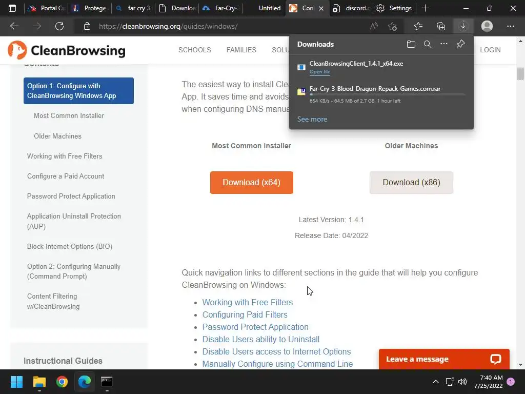Image resolution: width=525 pixels, height=394 pixels.
Task: Click the Download (x64) button
Action: (x=251, y=183)
